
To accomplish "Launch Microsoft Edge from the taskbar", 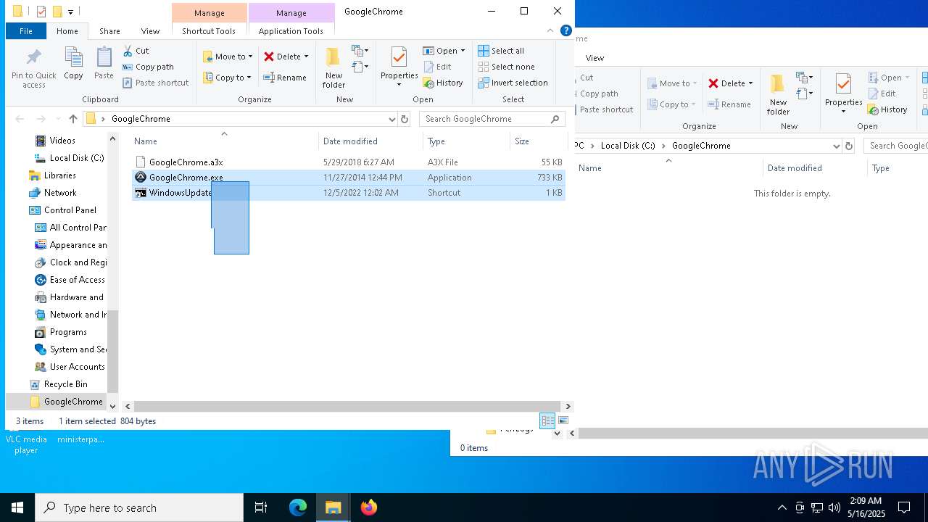I will tap(298, 507).
